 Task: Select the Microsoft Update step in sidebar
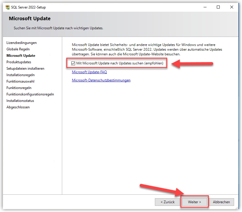tap(21, 56)
